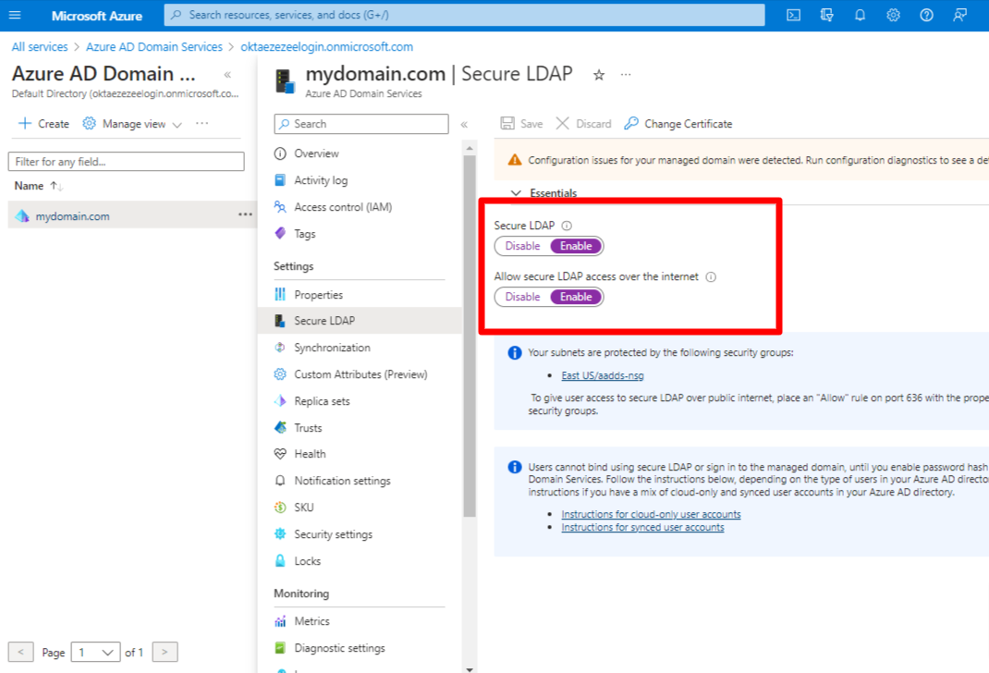Open portal settings gear
The width and height of the screenshot is (989, 673).
pyautogui.click(x=893, y=15)
